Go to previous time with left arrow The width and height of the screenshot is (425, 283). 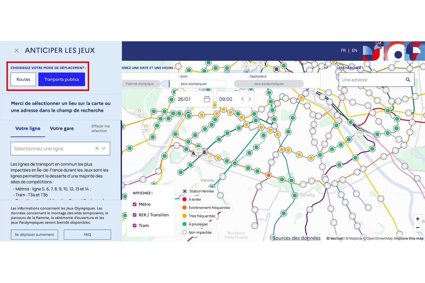click(243, 99)
